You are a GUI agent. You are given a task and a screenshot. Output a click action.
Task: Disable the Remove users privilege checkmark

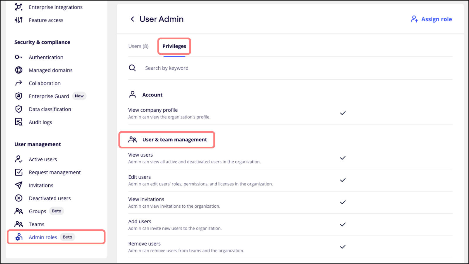(343, 247)
